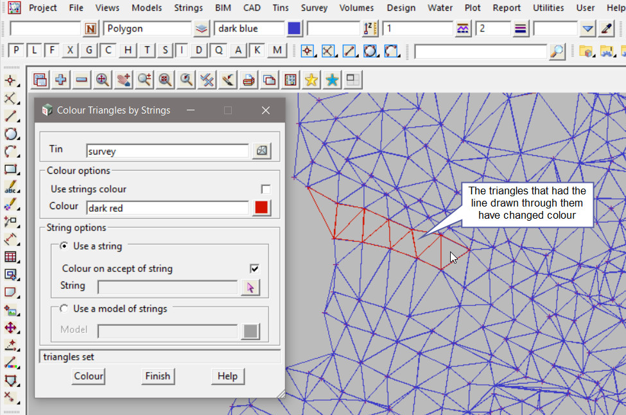Click the zoom out icon

(x=165, y=80)
